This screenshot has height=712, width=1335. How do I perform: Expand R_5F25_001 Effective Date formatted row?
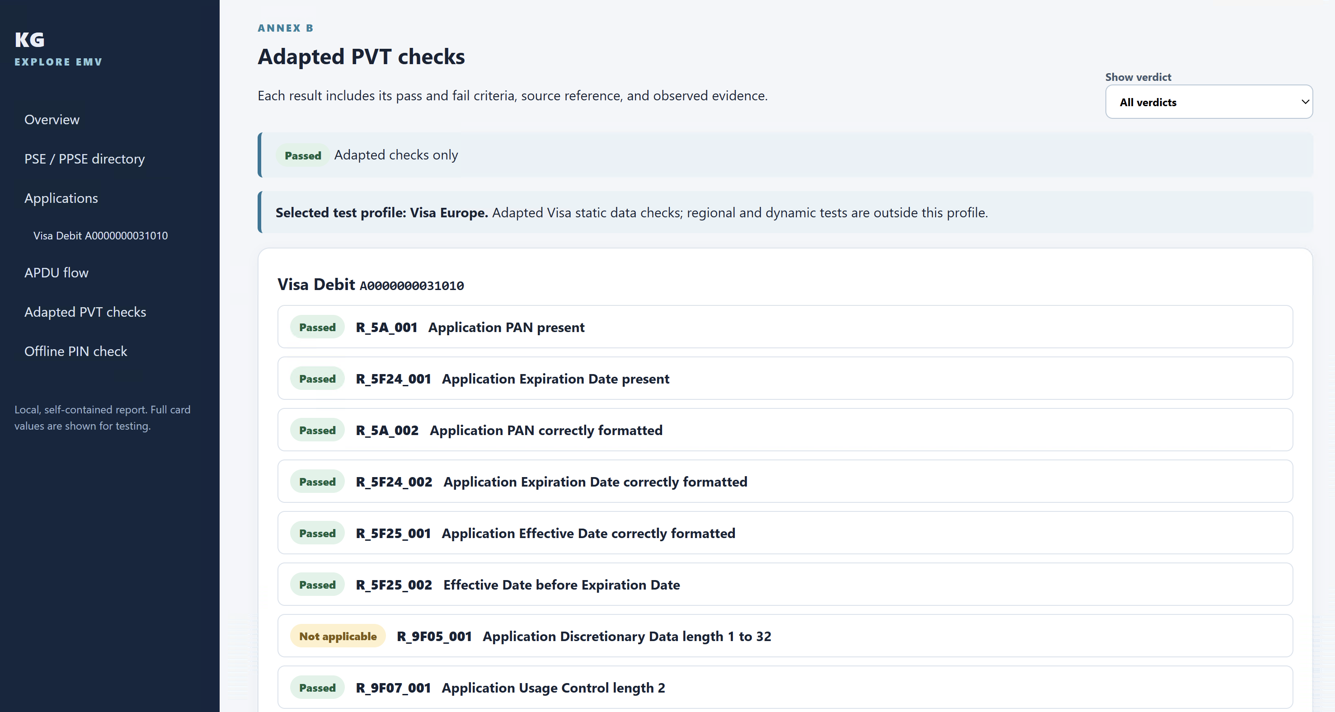[785, 533]
